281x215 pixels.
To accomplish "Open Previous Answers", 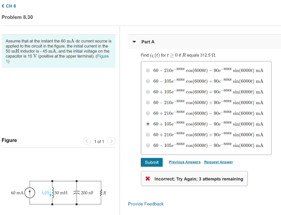I will (184, 162).
